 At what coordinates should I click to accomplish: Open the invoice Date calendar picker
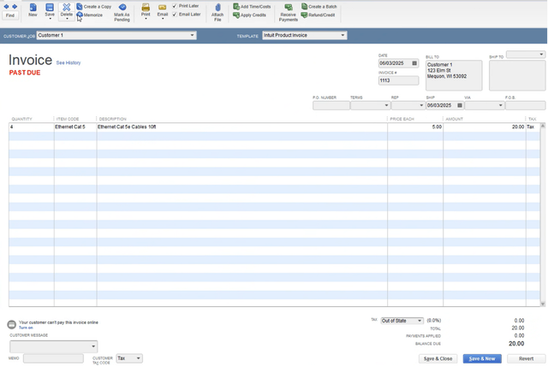click(x=414, y=63)
